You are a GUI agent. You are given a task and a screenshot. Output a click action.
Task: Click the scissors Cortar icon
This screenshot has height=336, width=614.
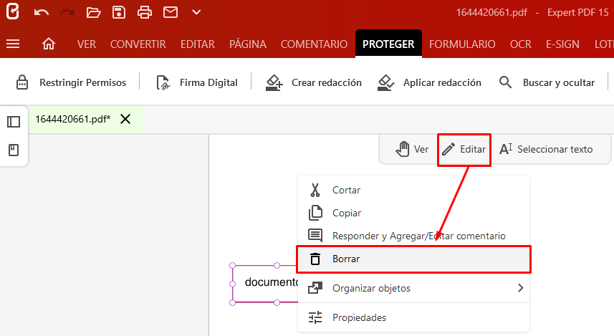(315, 190)
